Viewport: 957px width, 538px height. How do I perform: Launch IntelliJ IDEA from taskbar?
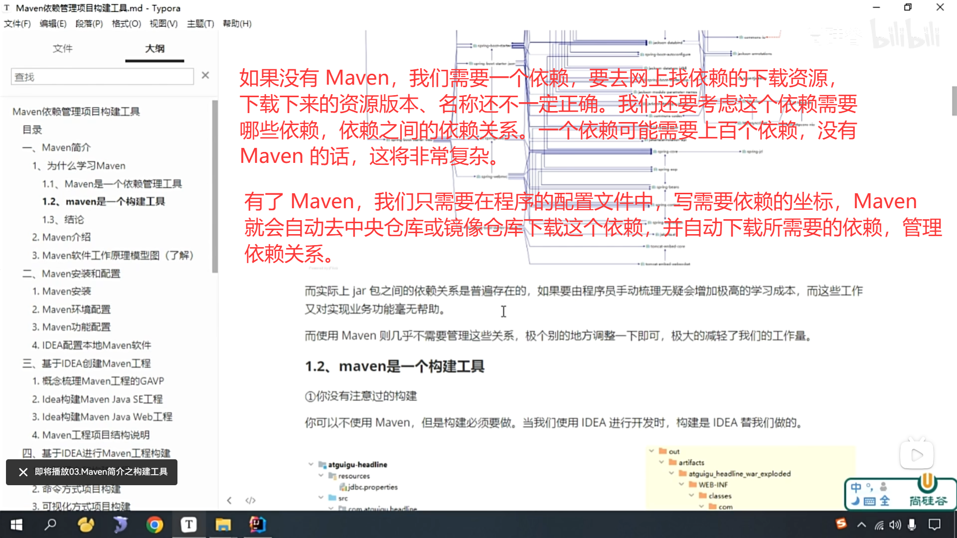[258, 525]
